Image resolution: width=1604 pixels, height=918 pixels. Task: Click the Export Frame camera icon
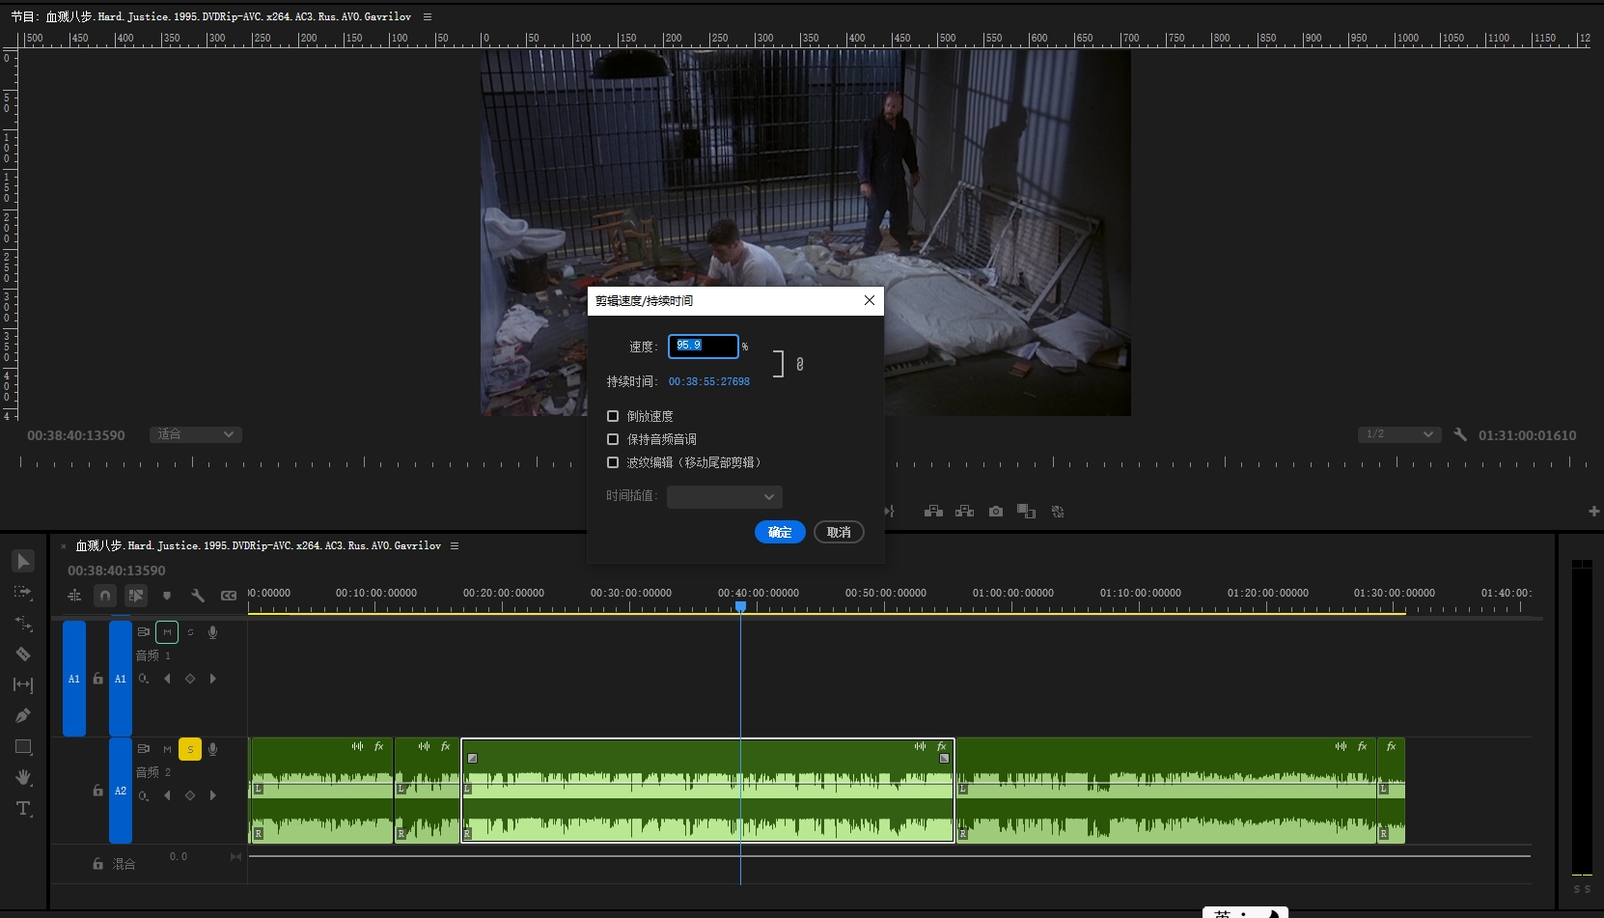tap(995, 512)
